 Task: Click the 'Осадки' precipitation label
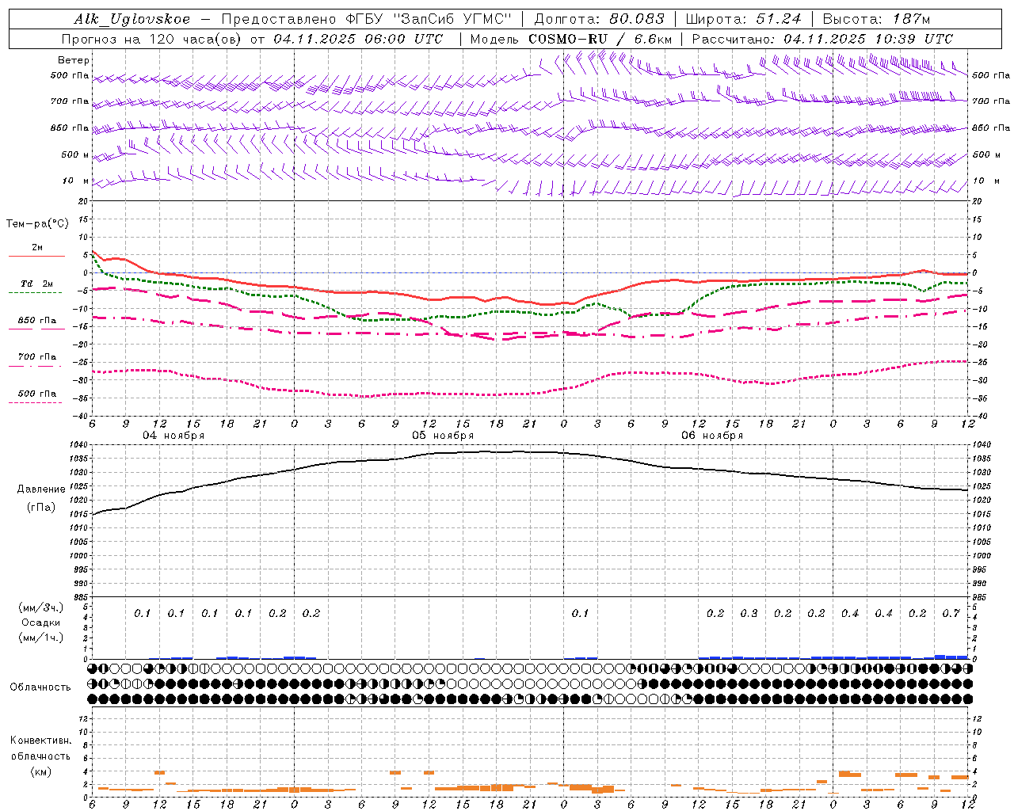pos(40,623)
